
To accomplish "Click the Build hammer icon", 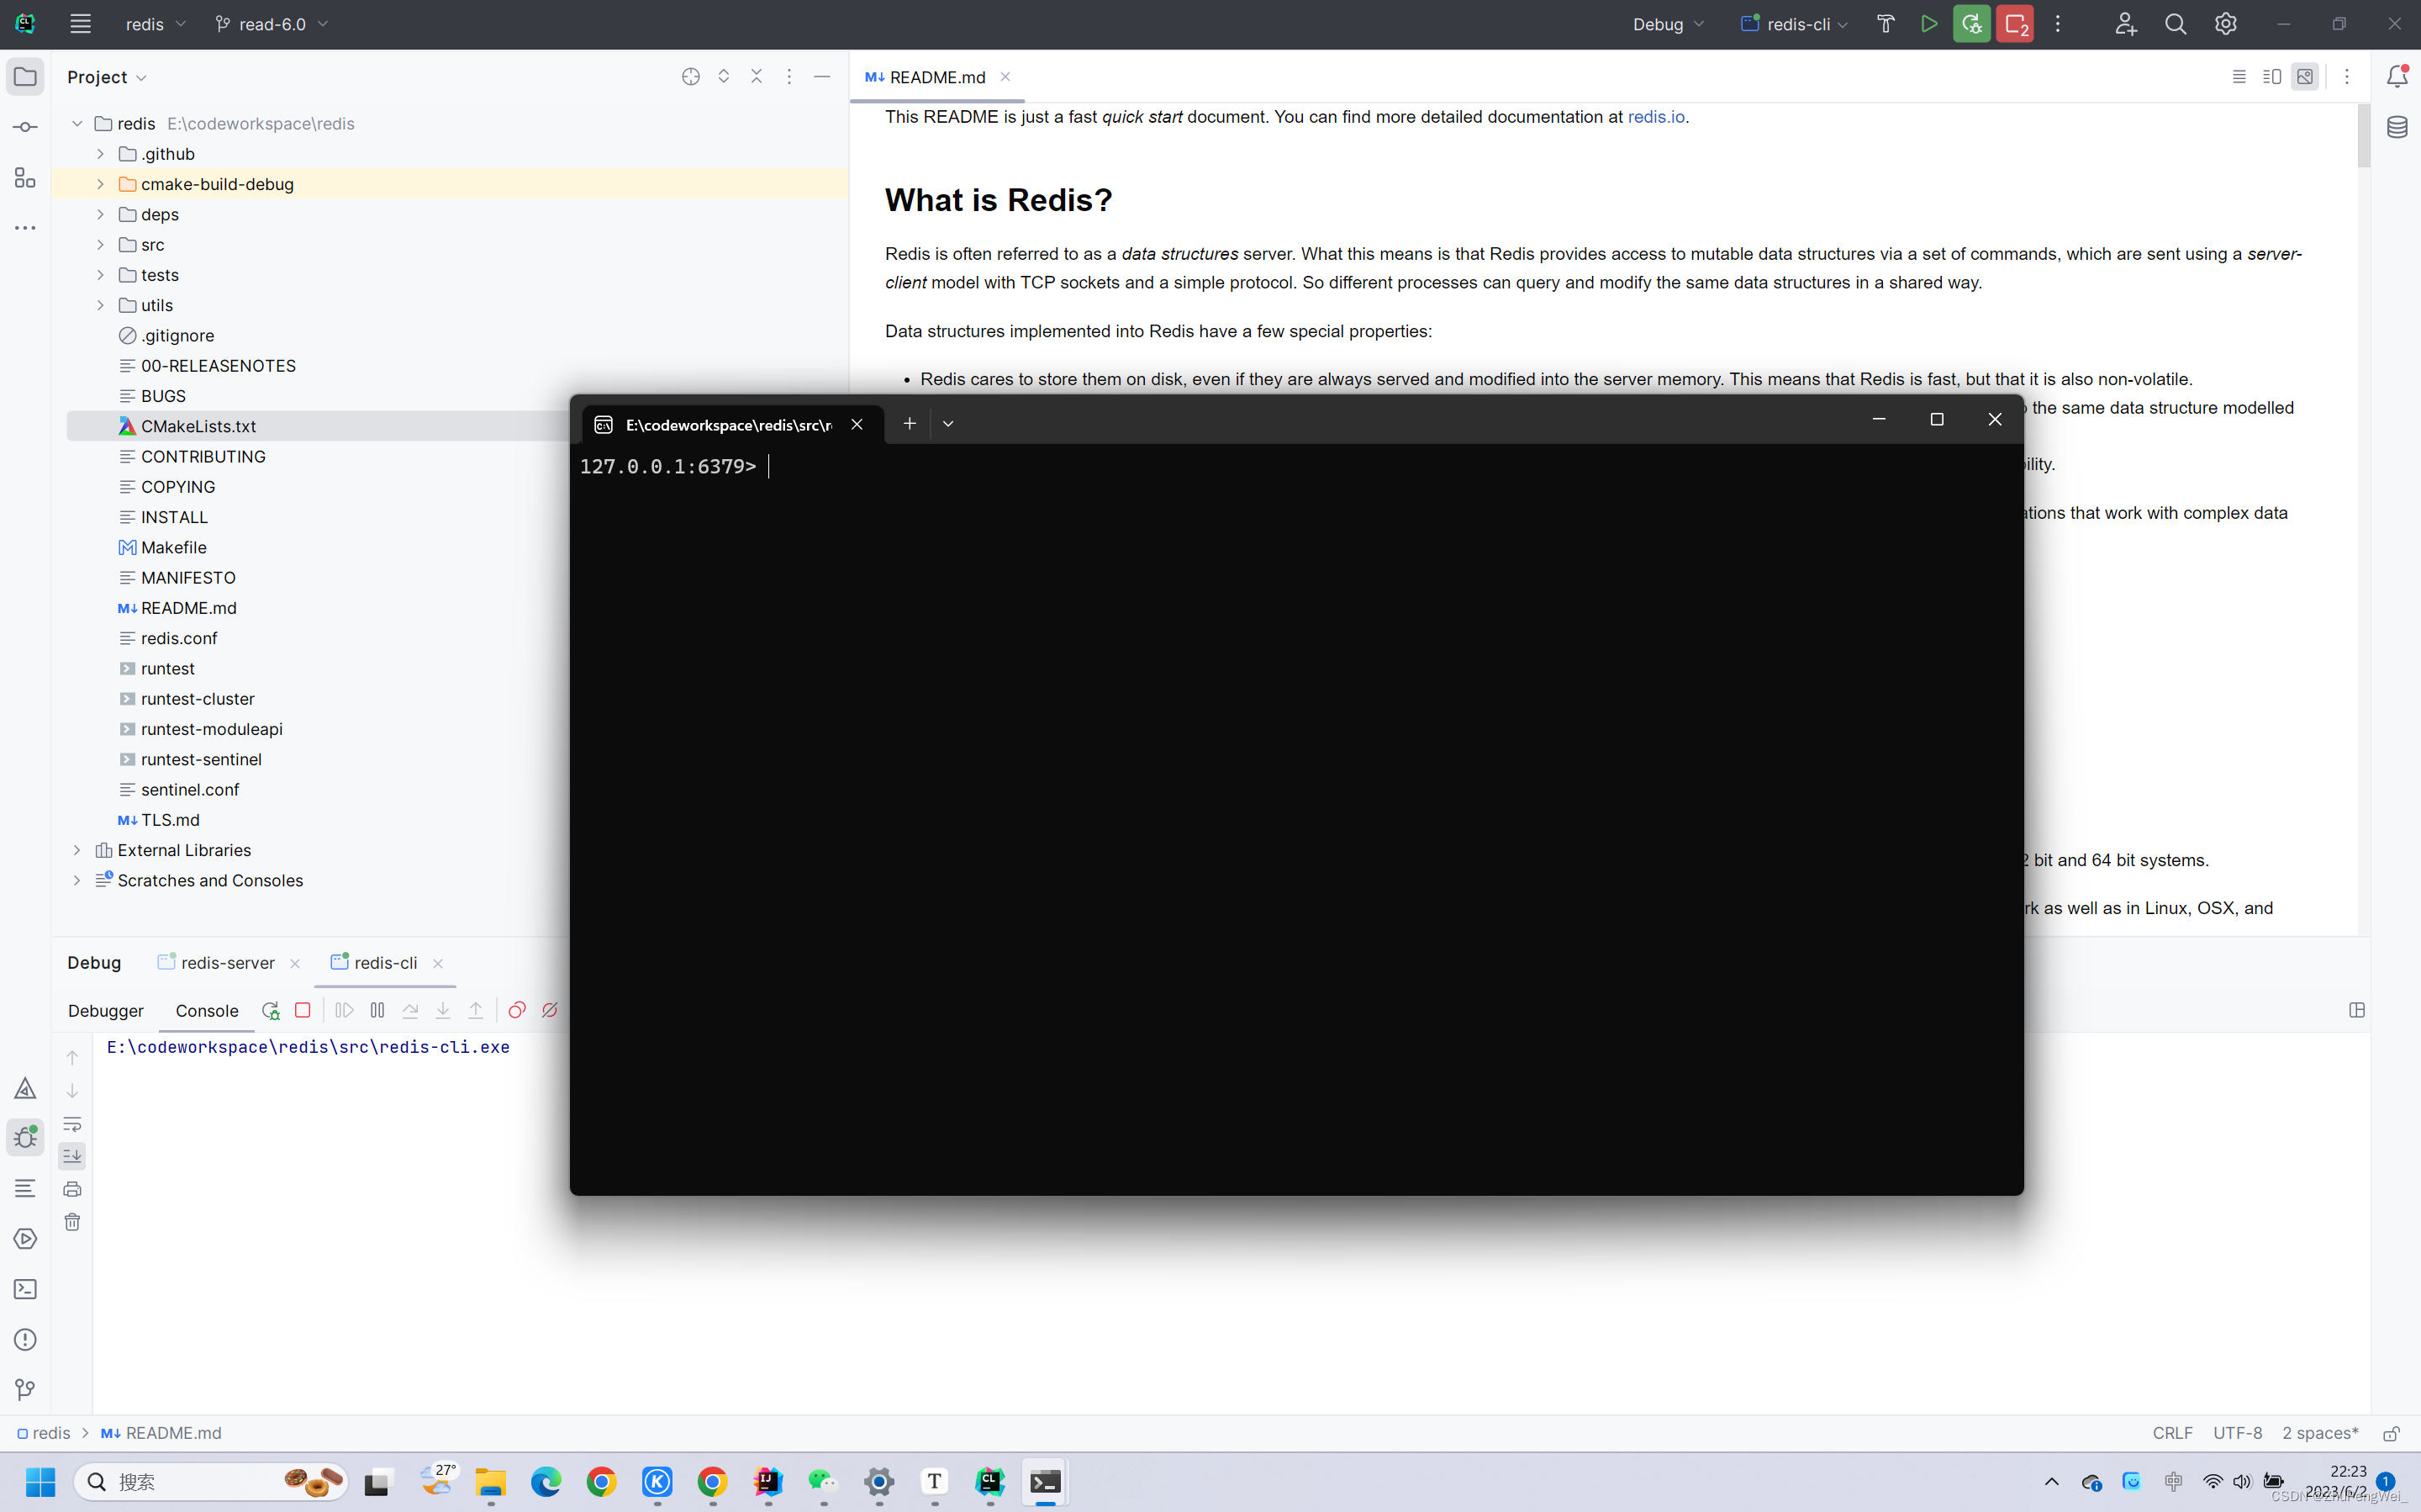I will point(1886,24).
